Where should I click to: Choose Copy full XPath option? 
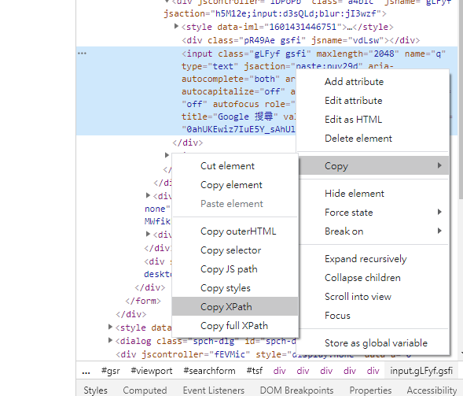click(235, 326)
